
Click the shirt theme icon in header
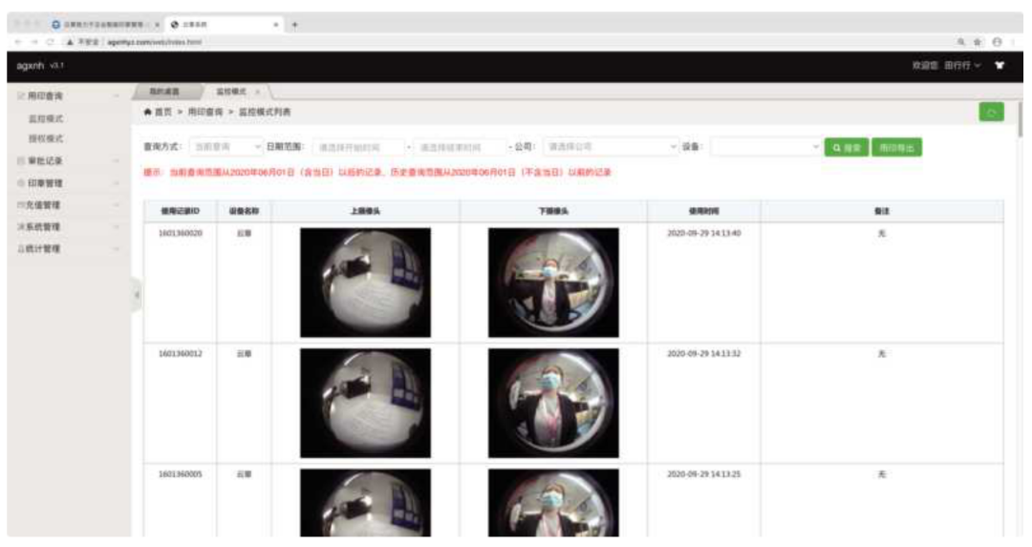(1000, 66)
